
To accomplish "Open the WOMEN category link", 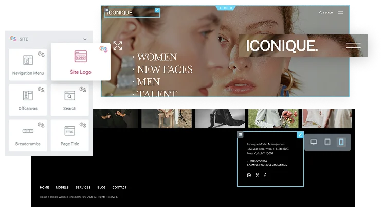I will point(157,57).
